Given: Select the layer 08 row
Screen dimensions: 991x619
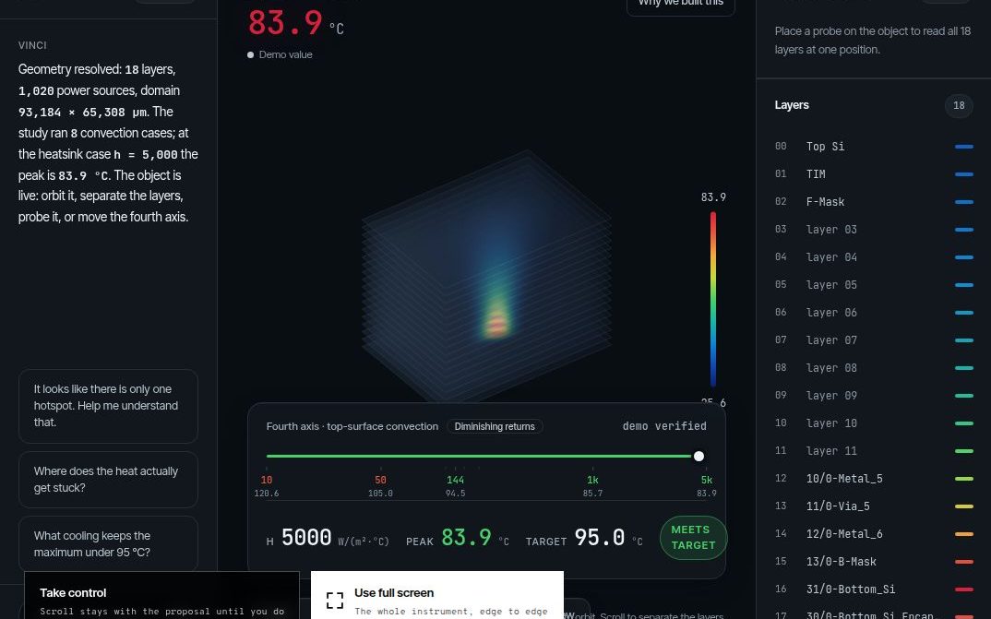Looking at the screenshot, I should tap(874, 368).
